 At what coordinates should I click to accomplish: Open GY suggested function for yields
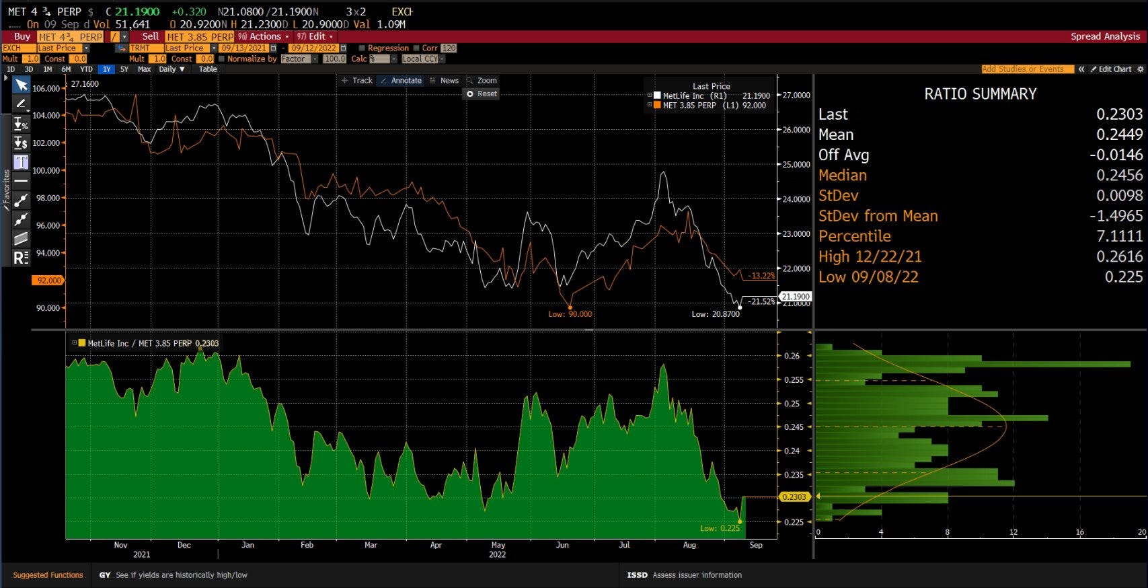(x=174, y=575)
